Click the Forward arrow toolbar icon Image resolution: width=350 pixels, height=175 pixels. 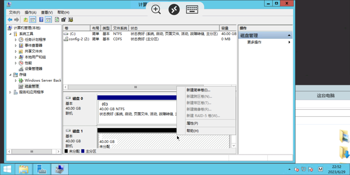16,19
